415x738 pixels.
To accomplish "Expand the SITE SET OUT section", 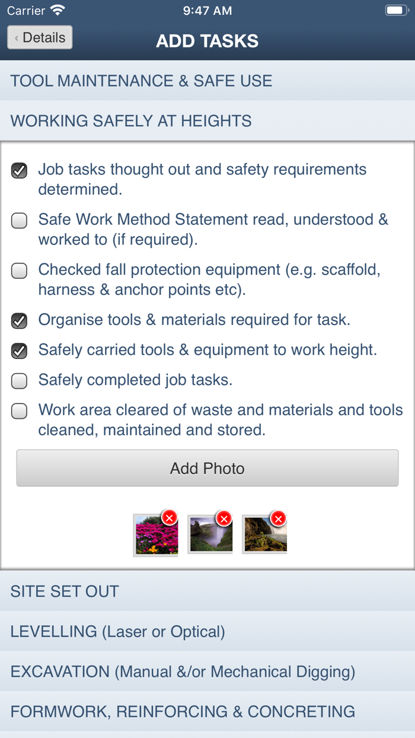I will point(207,591).
